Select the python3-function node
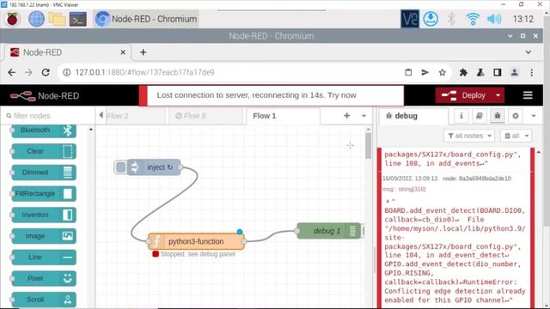Image resolution: width=550 pixels, height=309 pixels. pyautogui.click(x=196, y=241)
